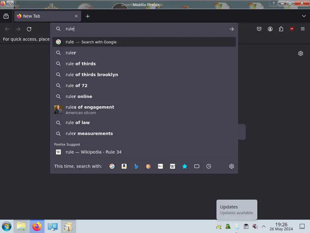Open Wikipedia - Rule 34 suggestion
Viewport: 310px width, 233px height.
coord(144,152)
